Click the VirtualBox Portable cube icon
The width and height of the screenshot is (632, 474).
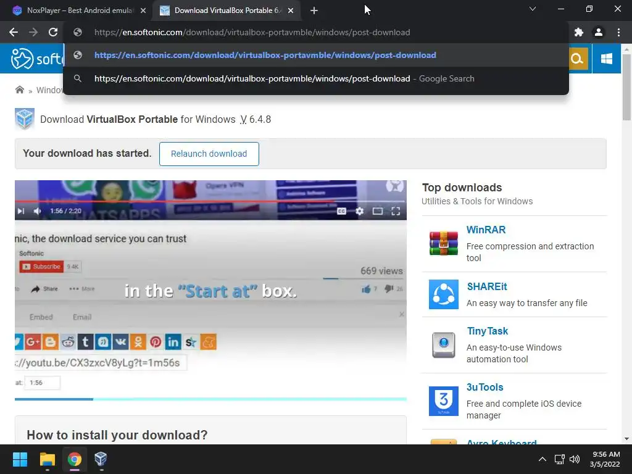tap(25, 119)
